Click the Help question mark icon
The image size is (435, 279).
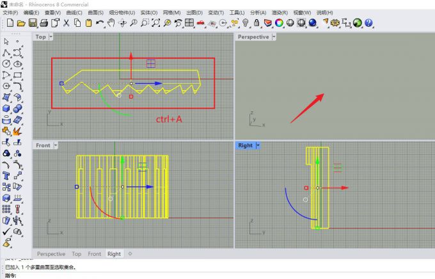[x=368, y=23]
